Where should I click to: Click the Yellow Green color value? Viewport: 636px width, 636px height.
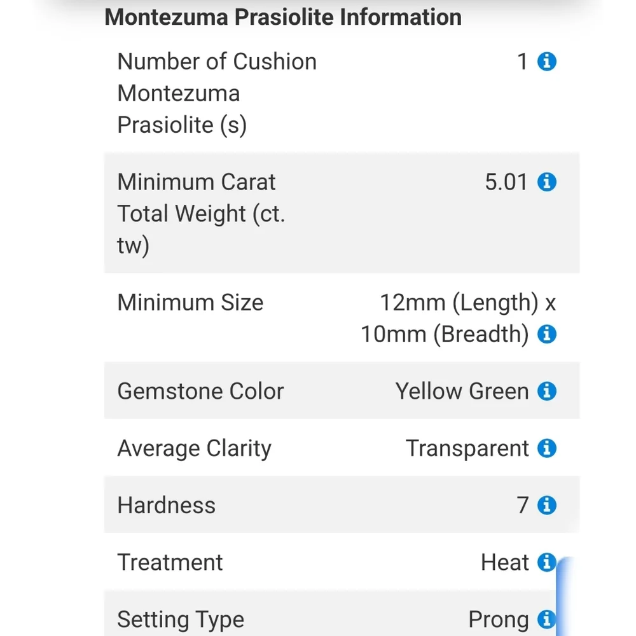(x=462, y=391)
